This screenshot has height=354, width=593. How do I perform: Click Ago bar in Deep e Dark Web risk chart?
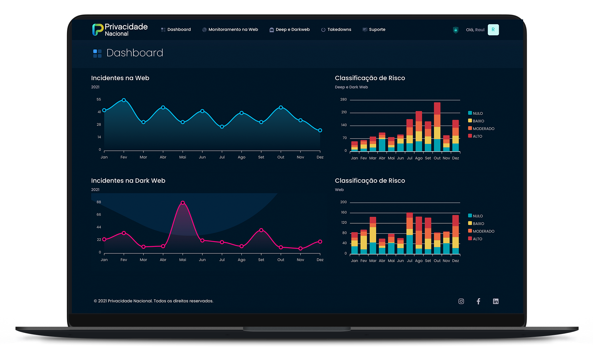coord(419,131)
